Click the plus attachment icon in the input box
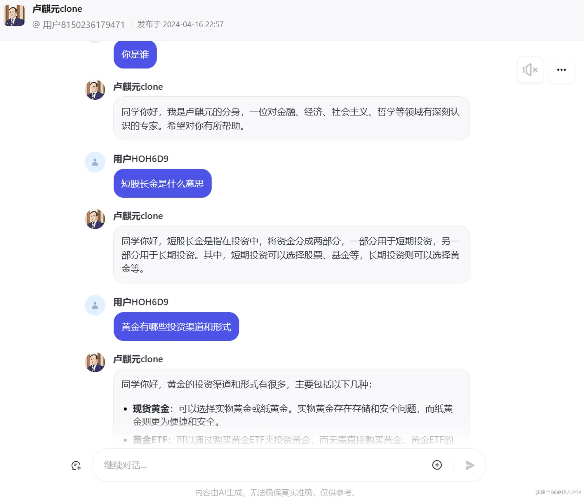The image size is (584, 497). (437, 465)
